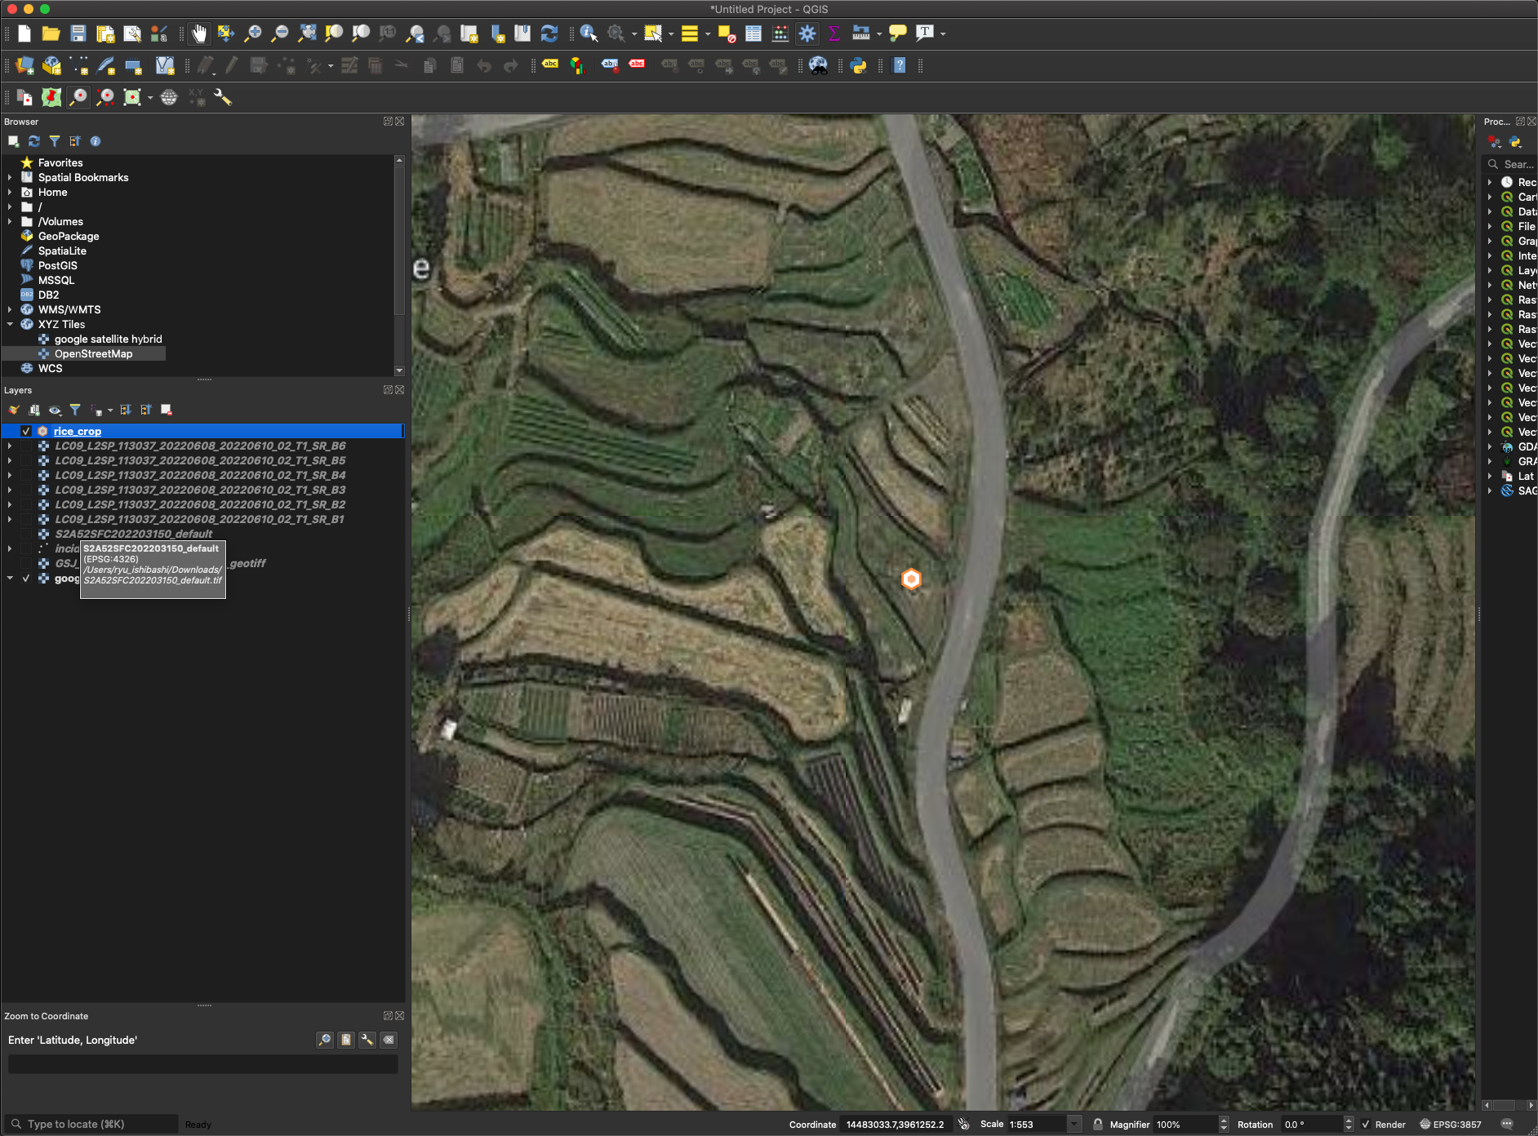This screenshot has width=1538, height=1136.
Task: Click the Identify Features tool
Action: tap(589, 33)
